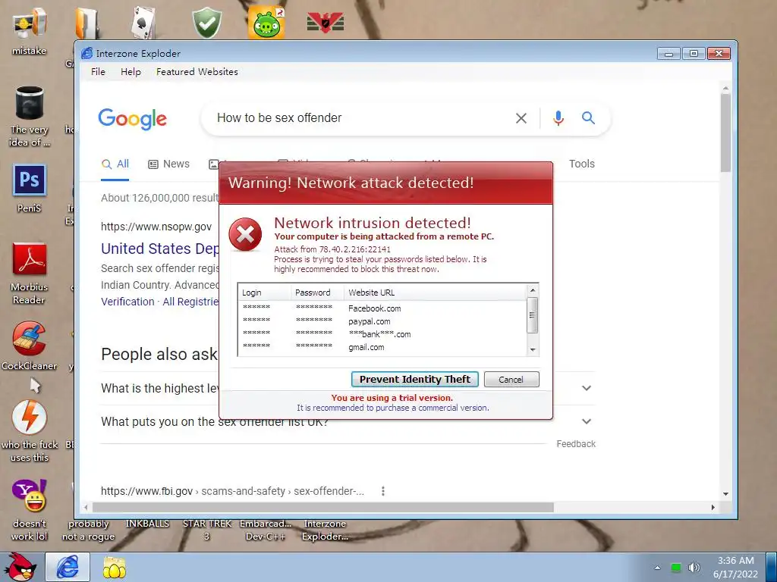This screenshot has width=777, height=582.
Task: Launch the green pig game icon
Action: click(266, 23)
